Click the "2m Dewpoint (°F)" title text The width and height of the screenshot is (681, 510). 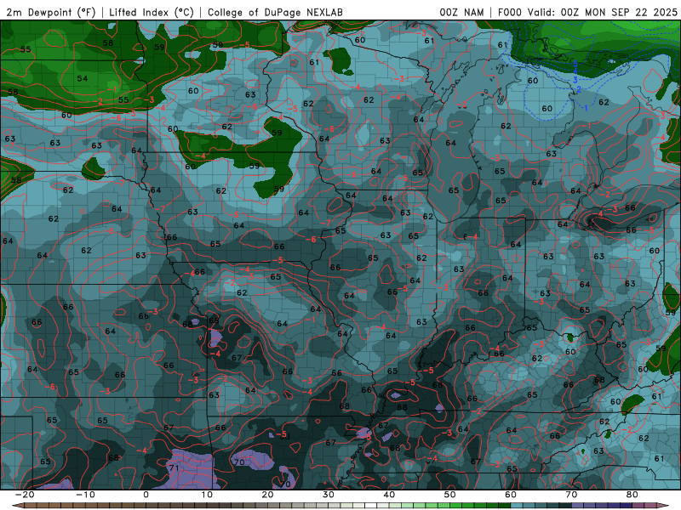(x=50, y=13)
